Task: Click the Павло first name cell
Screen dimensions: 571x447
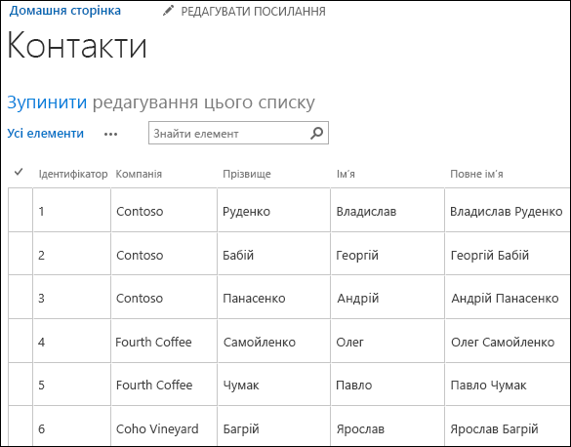Action: click(x=387, y=384)
